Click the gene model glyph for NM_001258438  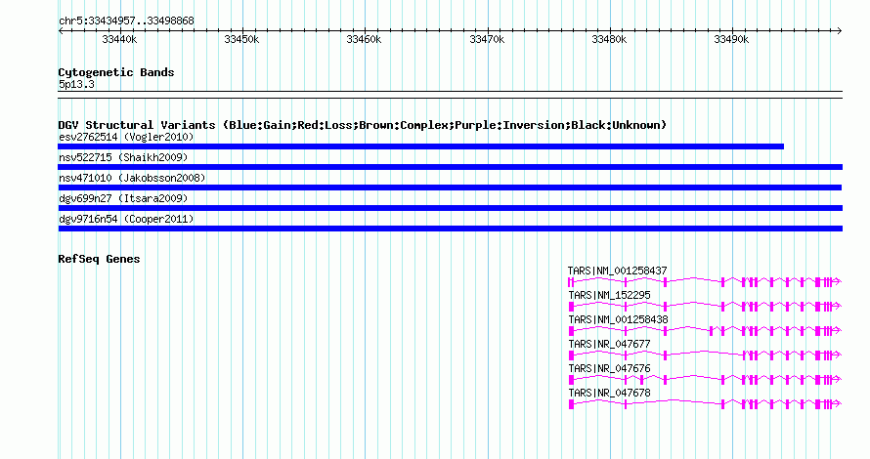[705, 331]
